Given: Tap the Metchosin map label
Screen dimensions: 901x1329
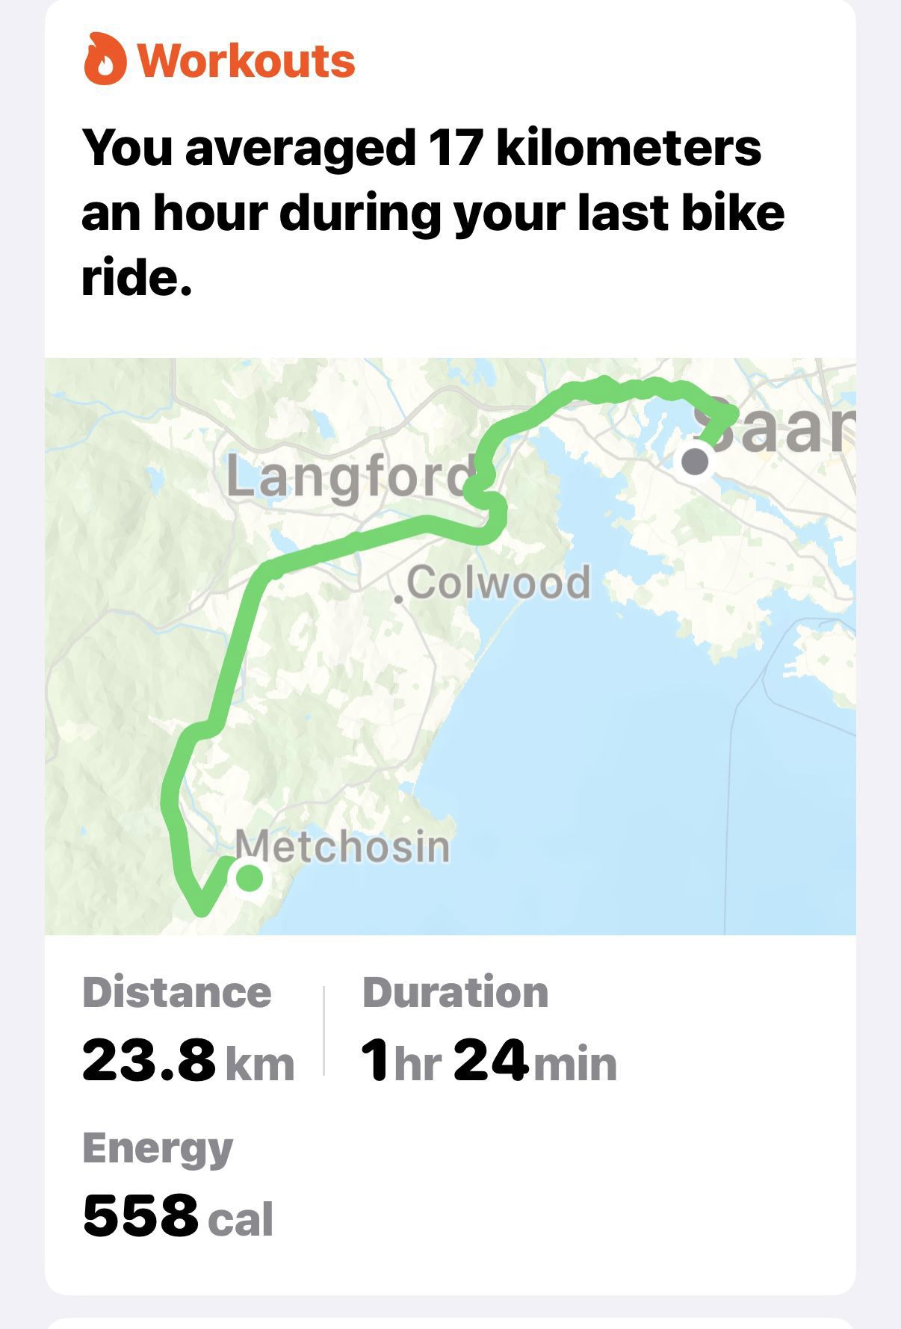Looking at the screenshot, I should (x=343, y=846).
